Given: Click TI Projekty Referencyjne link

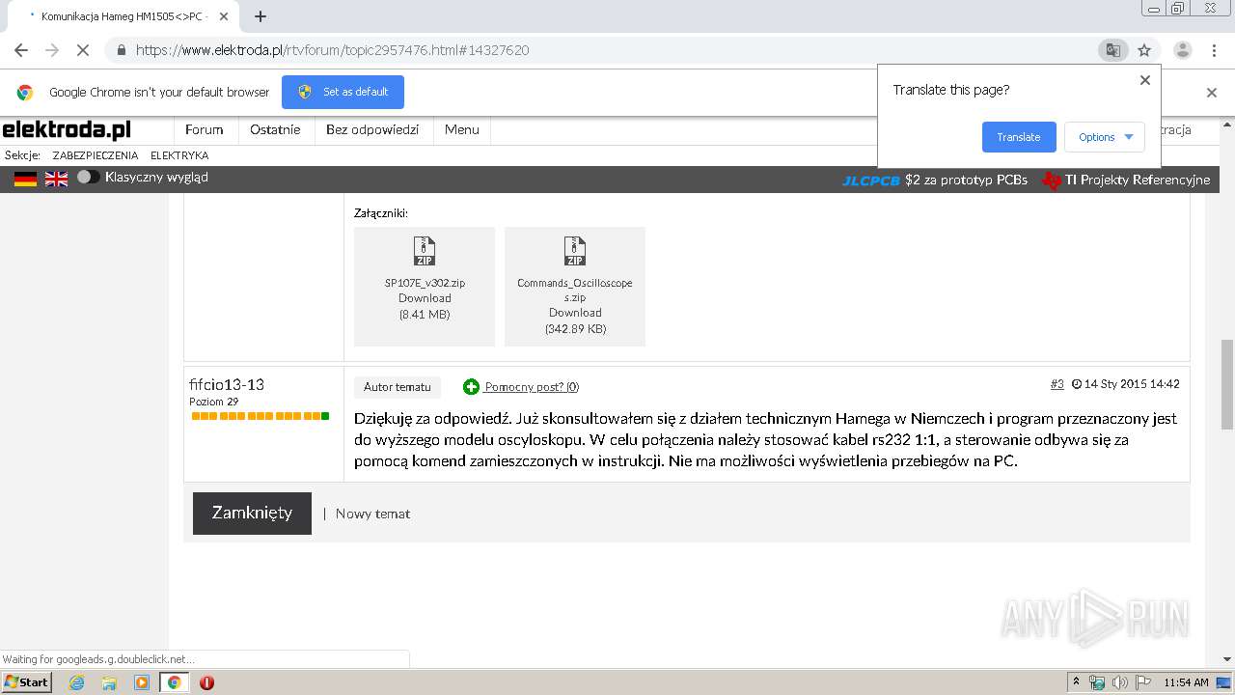Looking at the screenshot, I should 1126,180.
